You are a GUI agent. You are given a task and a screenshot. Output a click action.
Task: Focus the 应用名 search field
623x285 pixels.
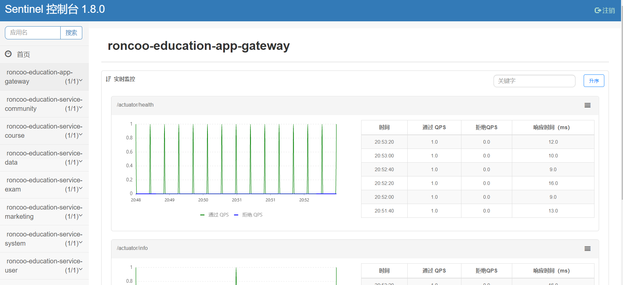click(x=33, y=33)
